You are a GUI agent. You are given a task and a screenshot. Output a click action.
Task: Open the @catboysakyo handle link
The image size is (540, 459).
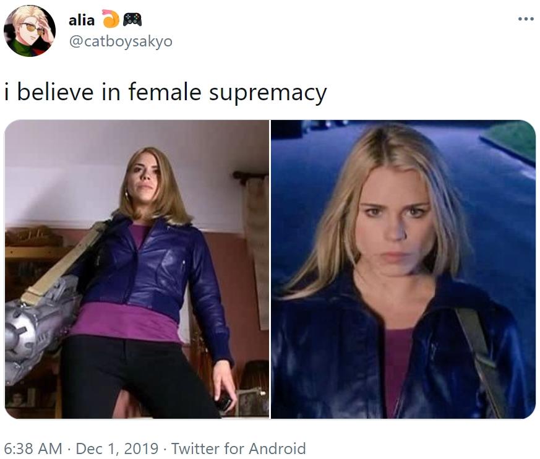121,41
